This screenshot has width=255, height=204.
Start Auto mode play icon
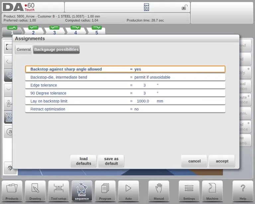(x=128, y=191)
